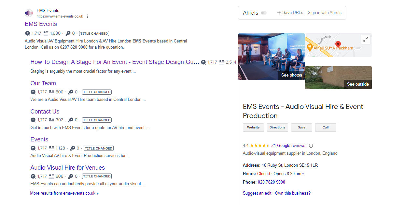
Task: Click TITLE CHANGED badge under Audio Visual Hire for Venues
Action: point(97,176)
